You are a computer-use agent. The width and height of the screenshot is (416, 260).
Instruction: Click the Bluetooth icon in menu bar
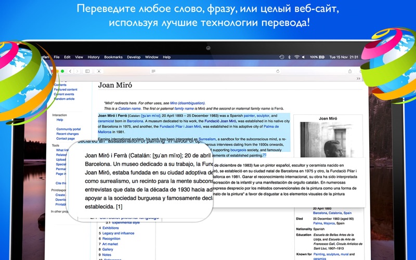[x=289, y=57]
